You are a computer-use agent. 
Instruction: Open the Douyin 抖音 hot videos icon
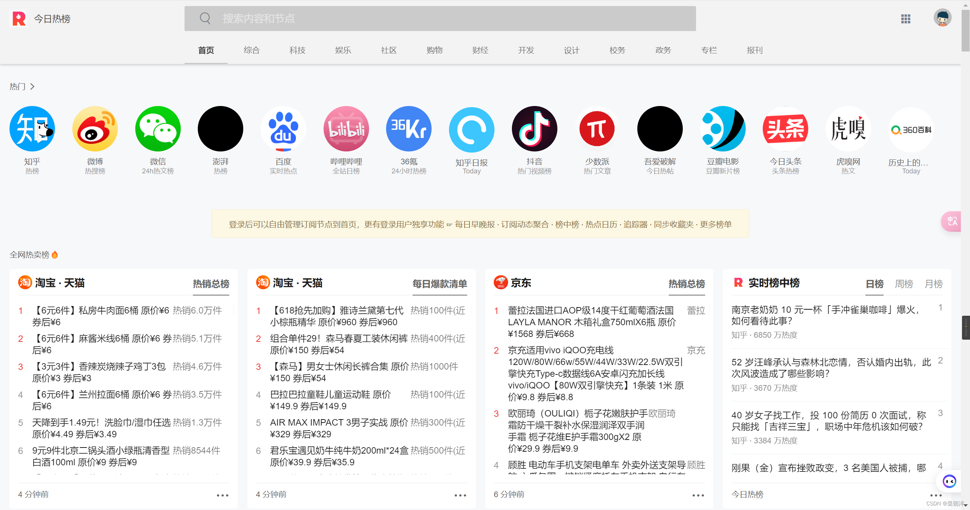pyautogui.click(x=534, y=129)
